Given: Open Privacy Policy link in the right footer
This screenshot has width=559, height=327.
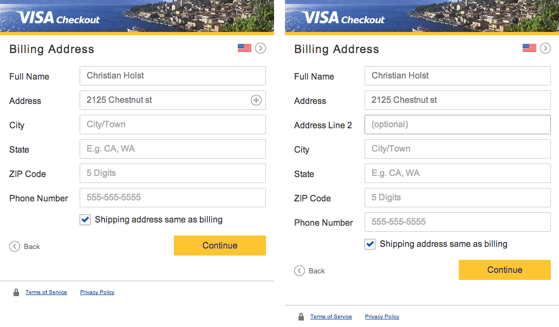Looking at the screenshot, I should tap(382, 317).
